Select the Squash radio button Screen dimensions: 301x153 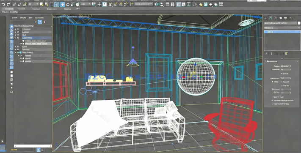click(x=282, y=82)
